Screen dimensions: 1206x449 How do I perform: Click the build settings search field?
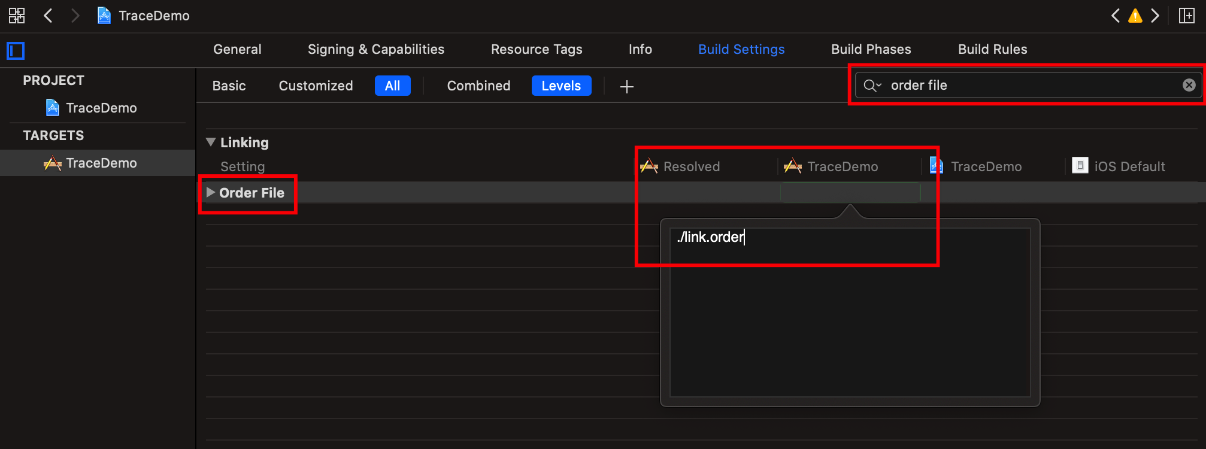(x=1029, y=85)
